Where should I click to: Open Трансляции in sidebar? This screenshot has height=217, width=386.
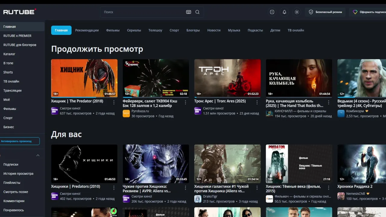point(22,90)
